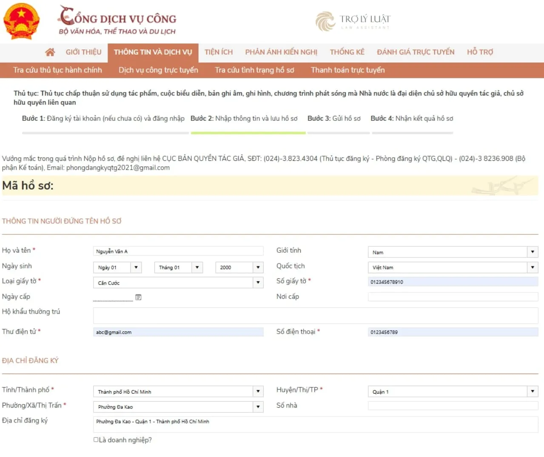Open the Thông tin và dịch vụ tab
Image resolution: width=544 pixels, height=457 pixels.
pyautogui.click(x=153, y=52)
